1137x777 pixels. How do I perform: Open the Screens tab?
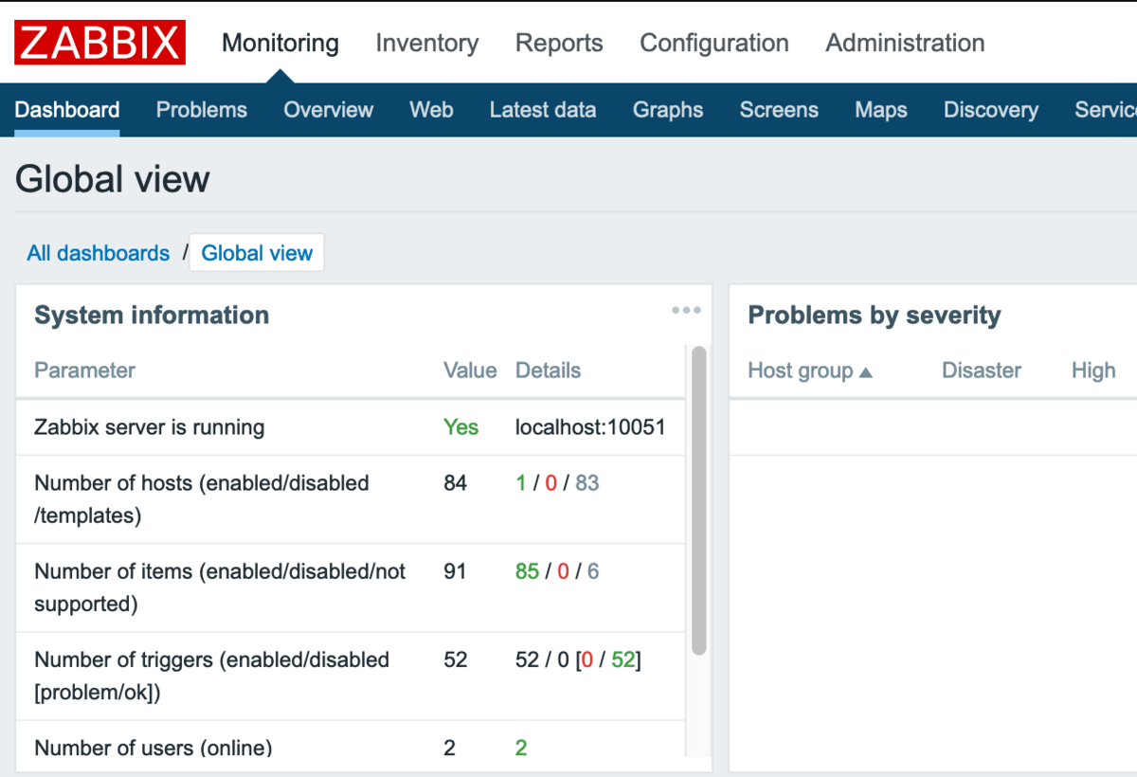(x=779, y=110)
